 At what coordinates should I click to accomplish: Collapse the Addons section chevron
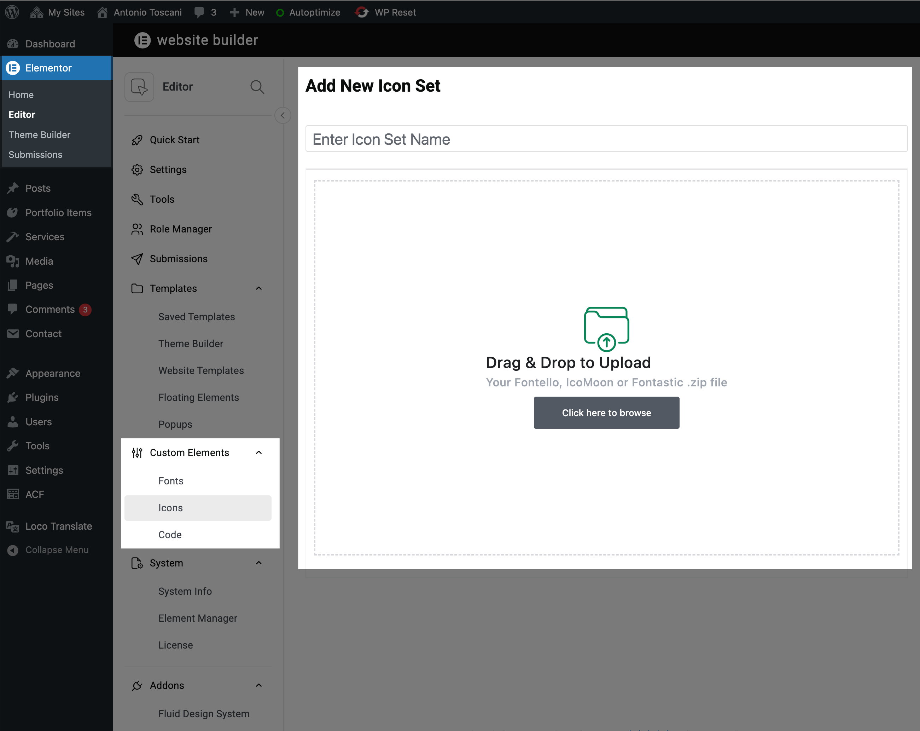pyautogui.click(x=258, y=685)
